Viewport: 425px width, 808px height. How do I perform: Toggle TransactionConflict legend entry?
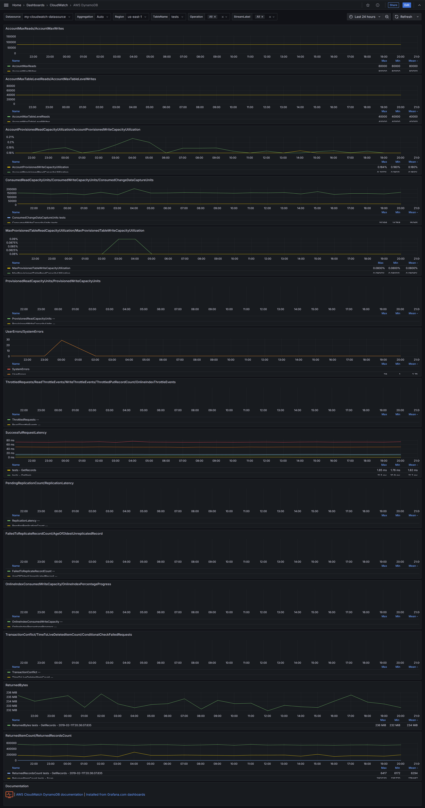(26, 672)
